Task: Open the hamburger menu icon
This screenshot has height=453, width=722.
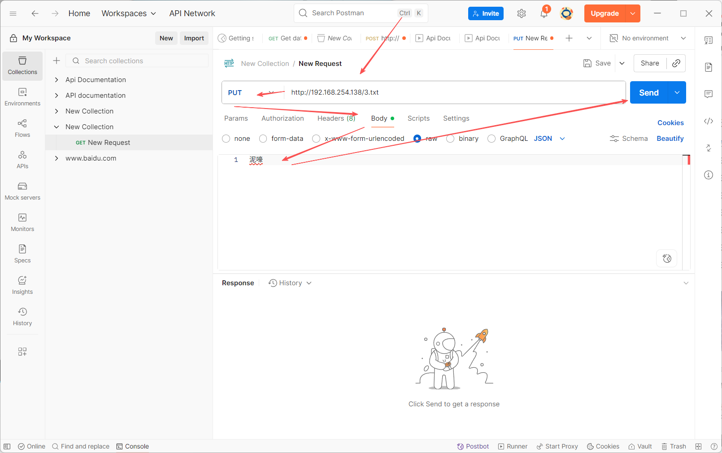Action: click(13, 13)
